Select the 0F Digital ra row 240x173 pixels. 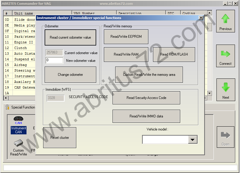20,31
